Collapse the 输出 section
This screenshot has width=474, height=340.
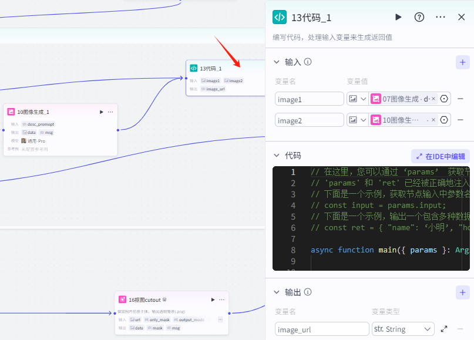[x=277, y=292]
